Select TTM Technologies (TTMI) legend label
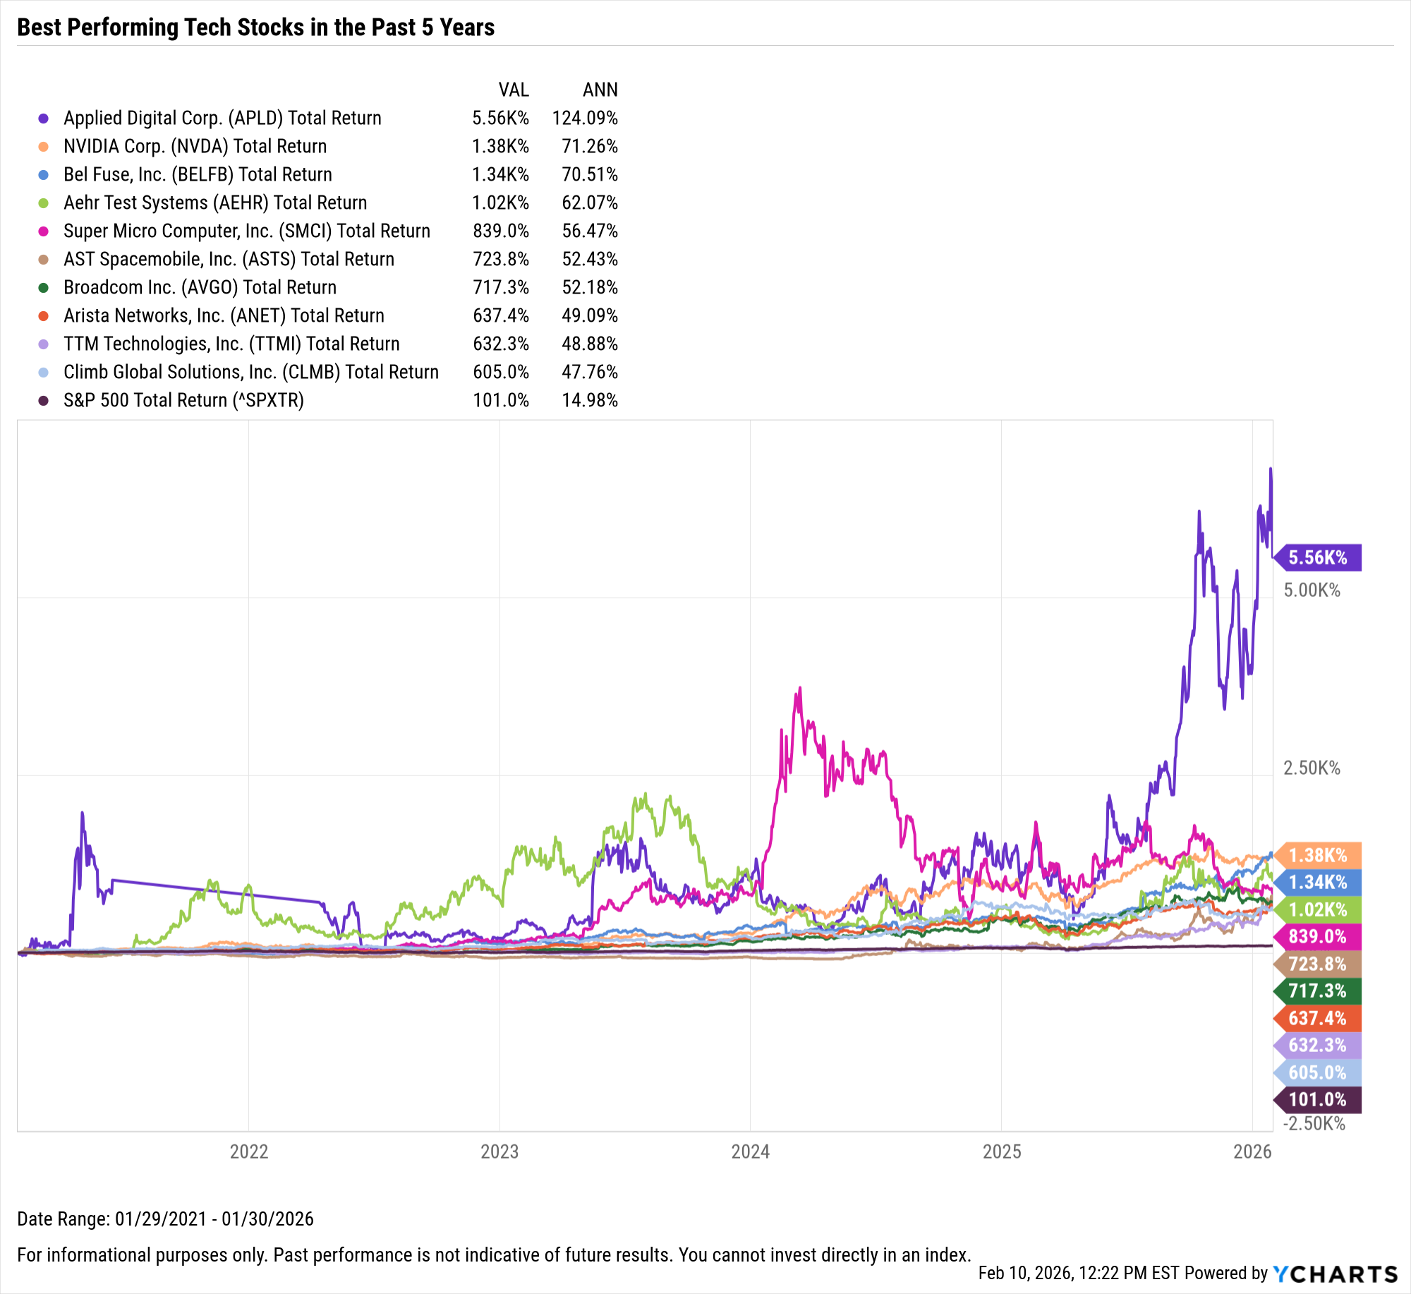Image resolution: width=1411 pixels, height=1294 pixels. click(231, 344)
